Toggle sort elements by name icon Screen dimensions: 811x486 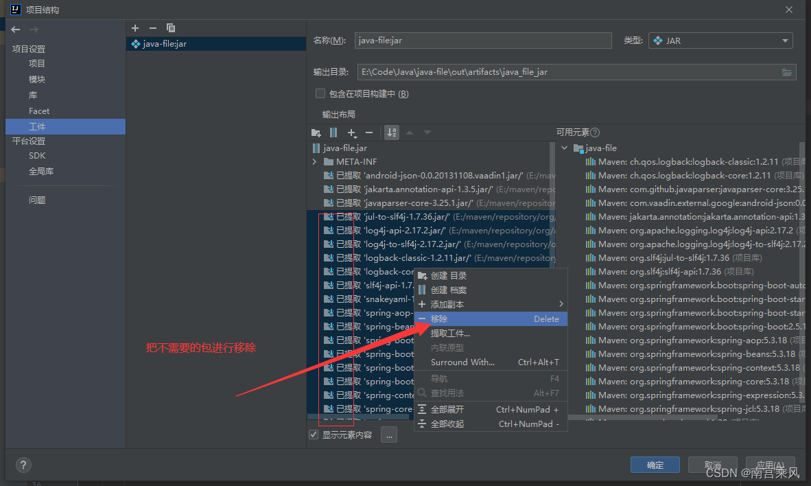392,133
